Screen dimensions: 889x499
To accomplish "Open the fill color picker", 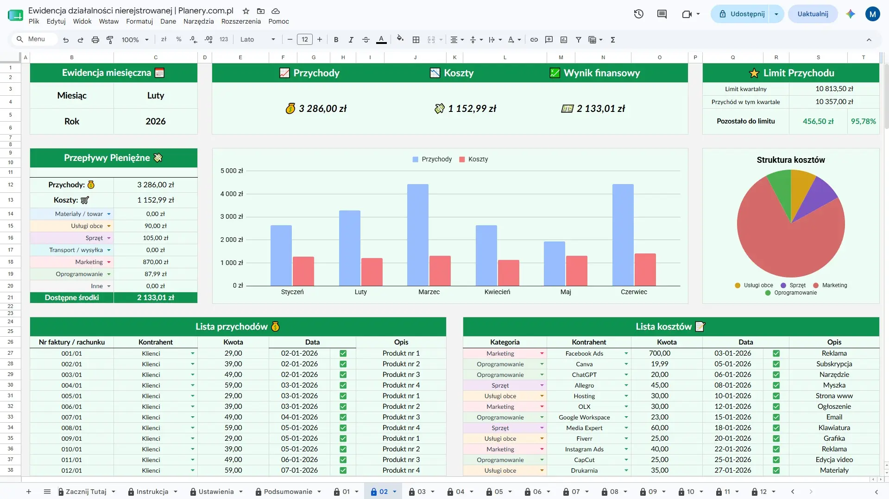I will click(400, 40).
